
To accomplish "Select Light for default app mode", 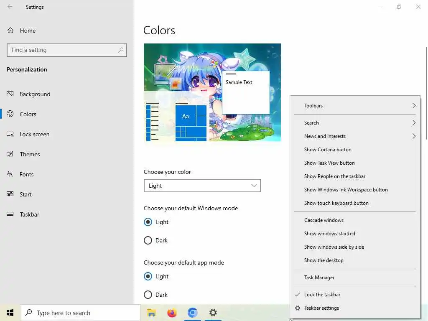I will click(x=148, y=276).
